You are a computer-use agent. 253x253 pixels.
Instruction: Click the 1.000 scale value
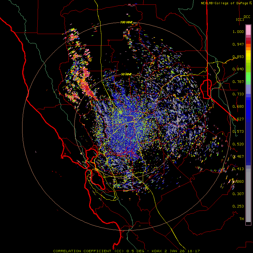coord(238,31)
